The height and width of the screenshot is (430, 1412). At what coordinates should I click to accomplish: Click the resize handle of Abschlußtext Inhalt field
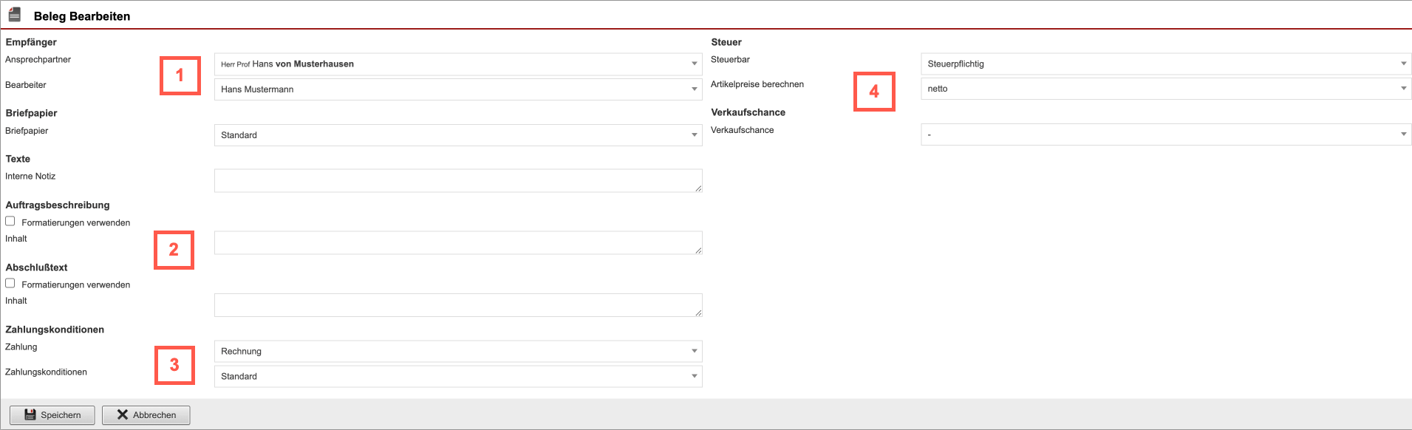tap(698, 313)
